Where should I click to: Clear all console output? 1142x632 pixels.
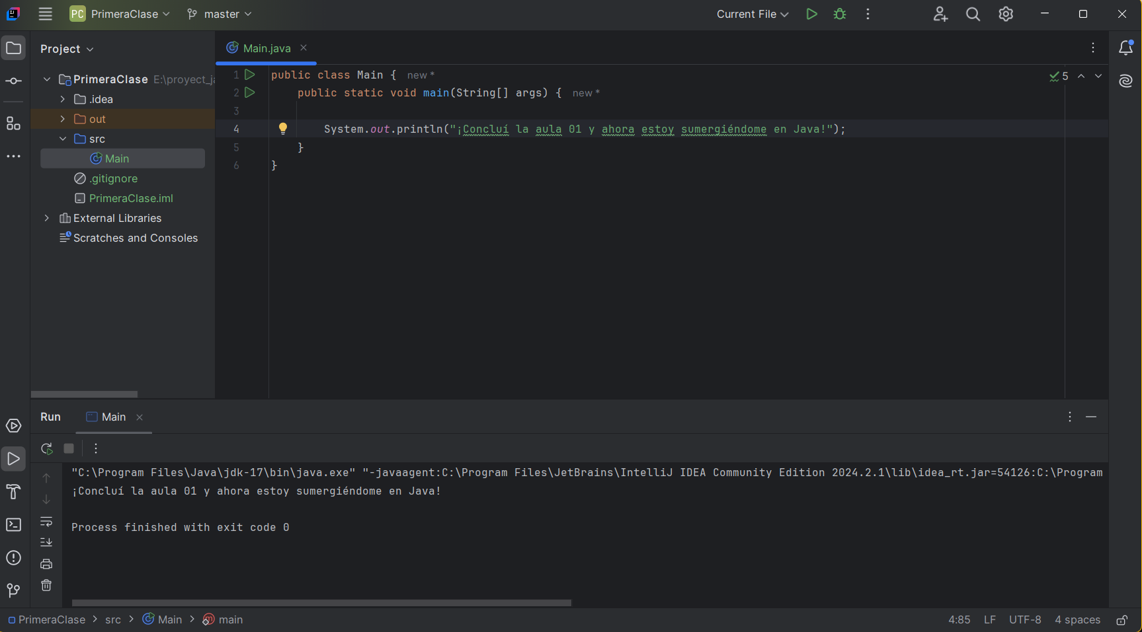pyautogui.click(x=46, y=585)
